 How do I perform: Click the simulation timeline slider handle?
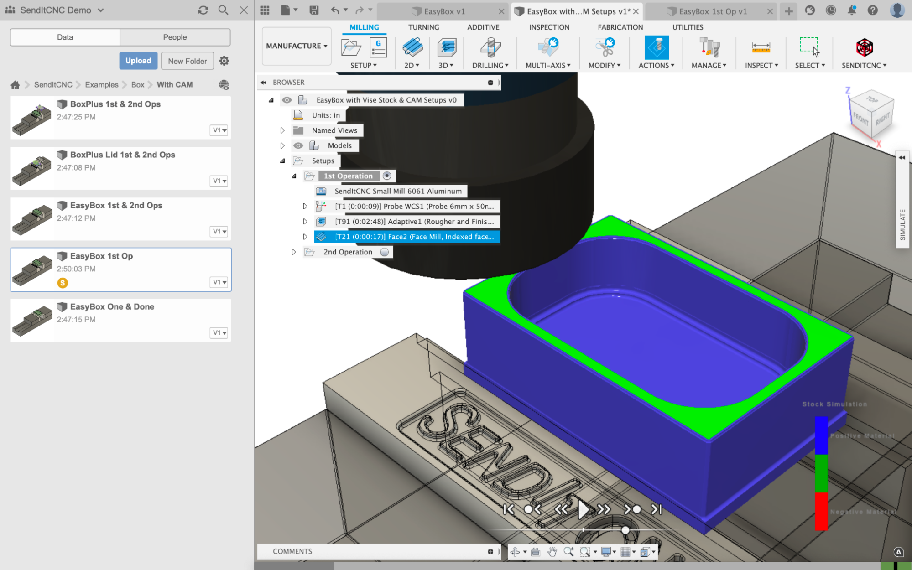tap(625, 530)
